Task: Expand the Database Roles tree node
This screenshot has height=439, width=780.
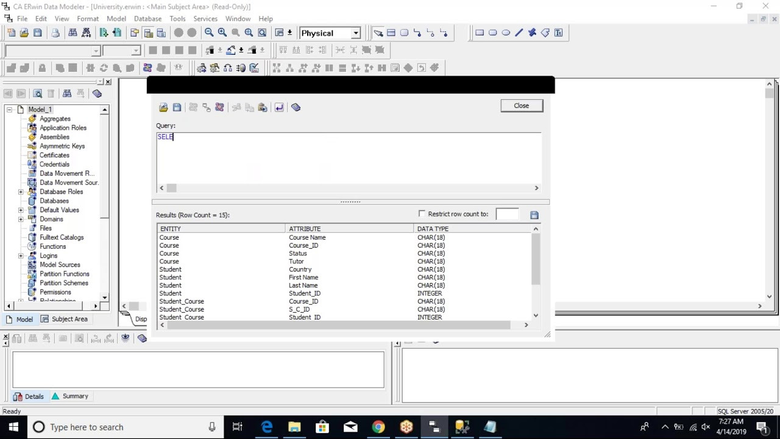Action: click(21, 191)
